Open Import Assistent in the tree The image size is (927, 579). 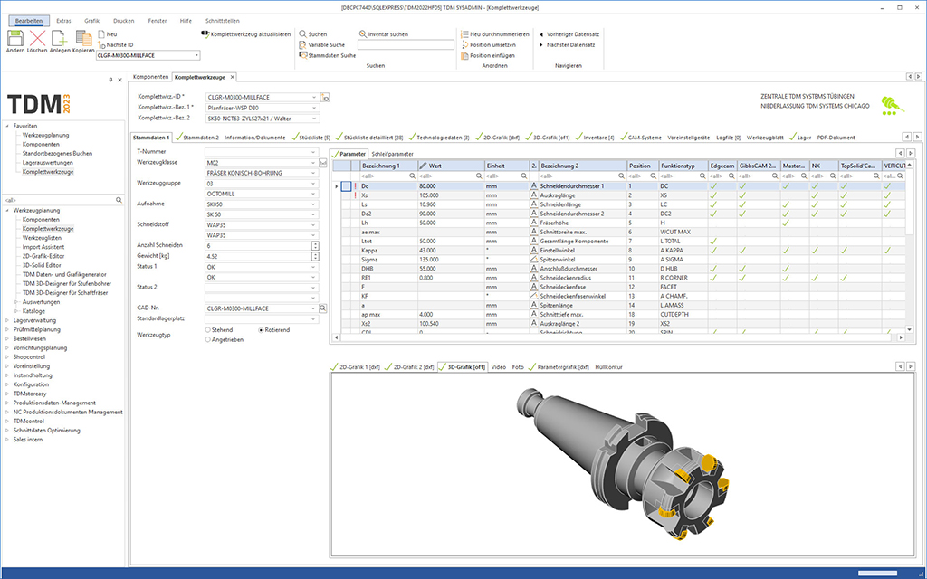[43, 247]
